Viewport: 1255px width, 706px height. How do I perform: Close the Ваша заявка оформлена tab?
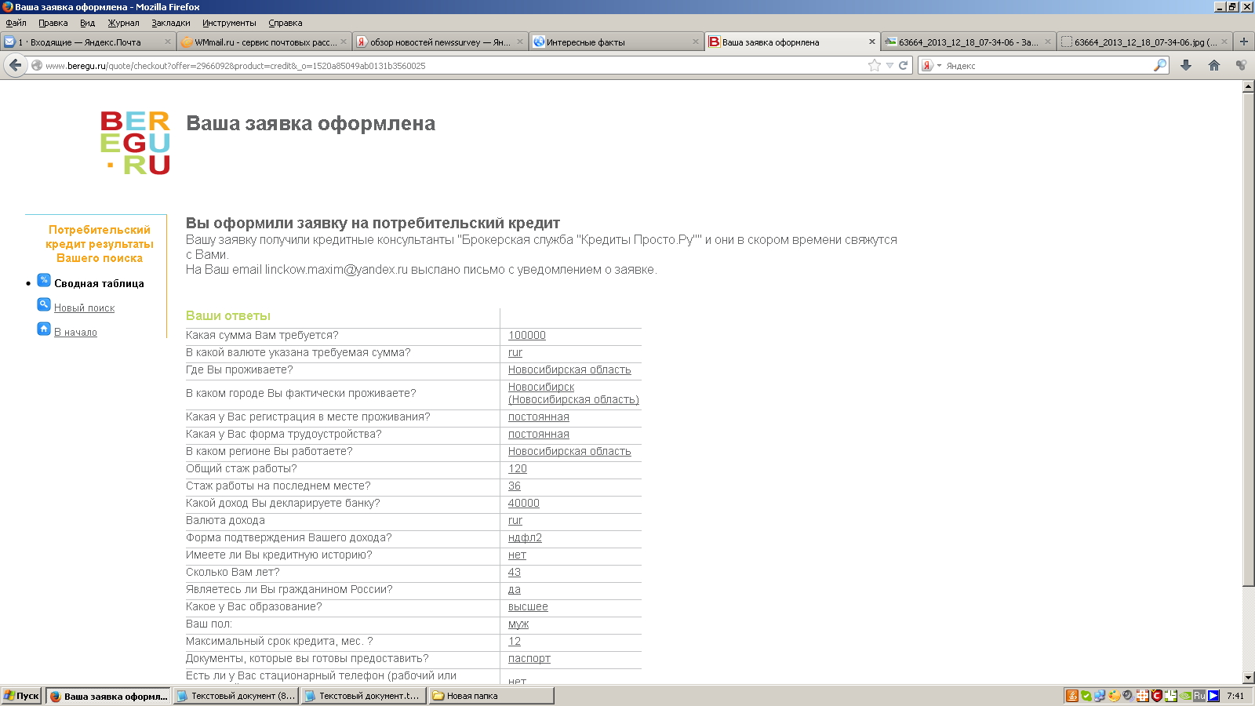click(871, 42)
